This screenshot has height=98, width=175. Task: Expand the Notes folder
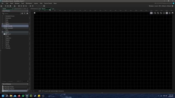pos(2,22)
